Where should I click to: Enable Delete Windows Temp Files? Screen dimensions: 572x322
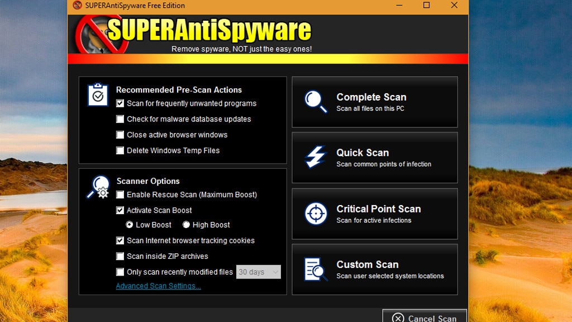120,150
